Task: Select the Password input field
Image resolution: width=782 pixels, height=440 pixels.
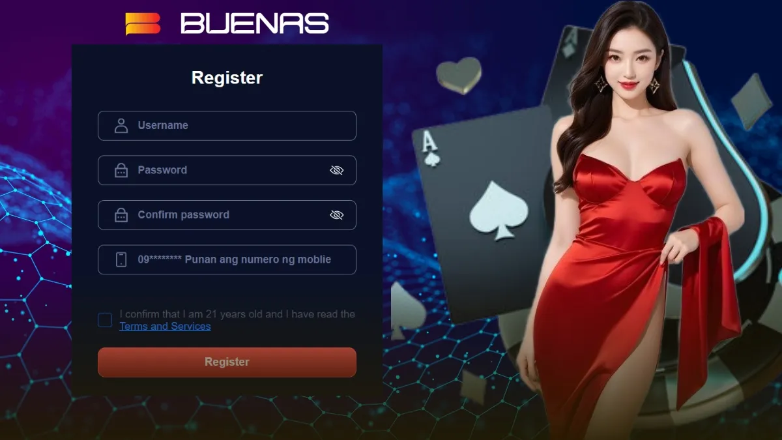Action: [227, 171]
